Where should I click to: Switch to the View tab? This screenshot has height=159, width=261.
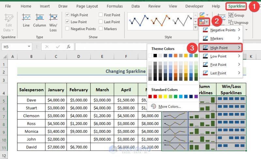pos(173,6)
